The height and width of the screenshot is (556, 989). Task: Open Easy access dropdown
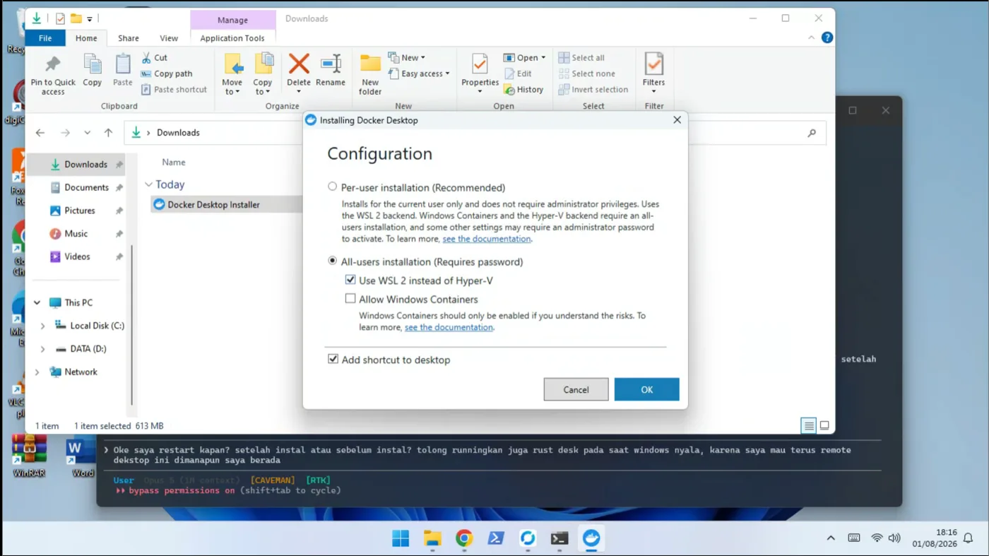(419, 73)
